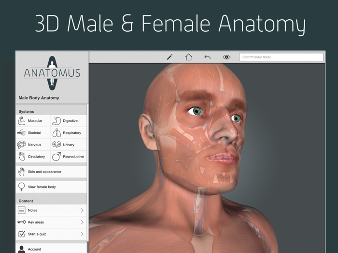Click the female symbol icon

point(21,187)
